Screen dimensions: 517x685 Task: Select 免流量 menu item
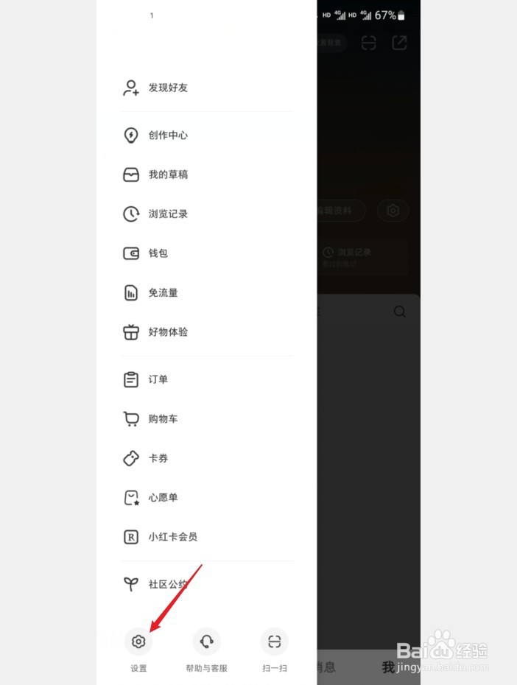tap(207, 292)
